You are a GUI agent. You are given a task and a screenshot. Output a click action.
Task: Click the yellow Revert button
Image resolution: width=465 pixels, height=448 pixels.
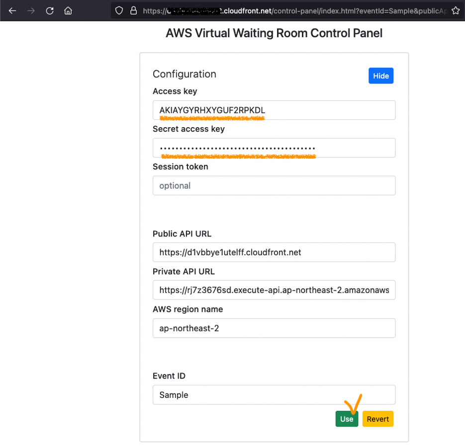coord(378,419)
